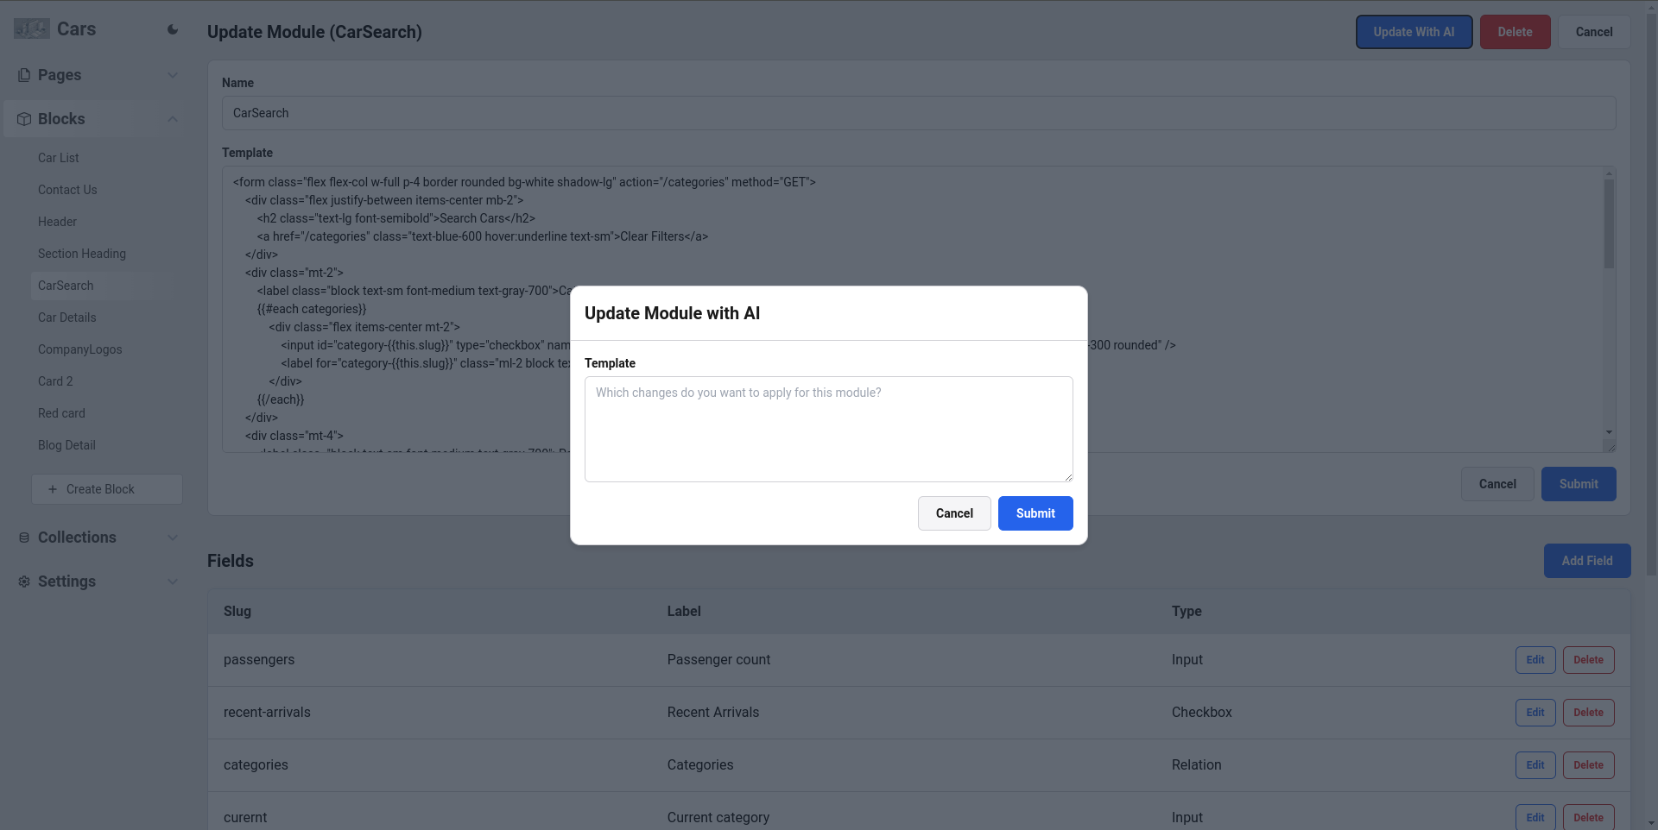Screen dimensions: 1658x830
Task: Click the Create Block button
Action: [x=107, y=489]
